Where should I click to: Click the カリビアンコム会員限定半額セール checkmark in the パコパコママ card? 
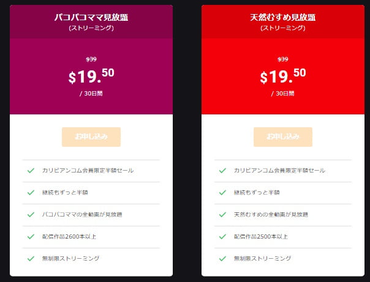31,171
